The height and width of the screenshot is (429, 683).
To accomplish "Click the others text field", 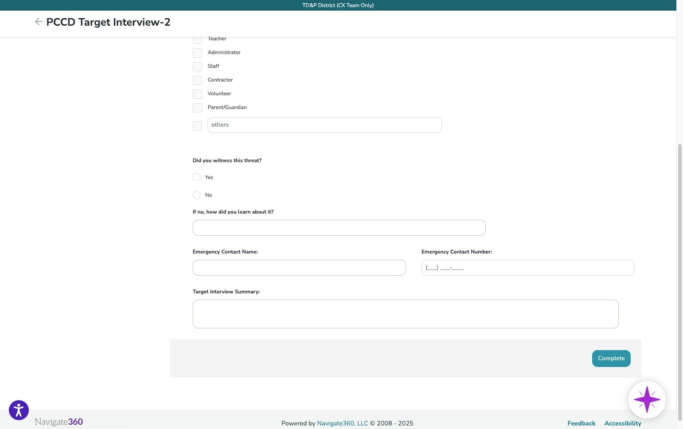I will coord(324,125).
